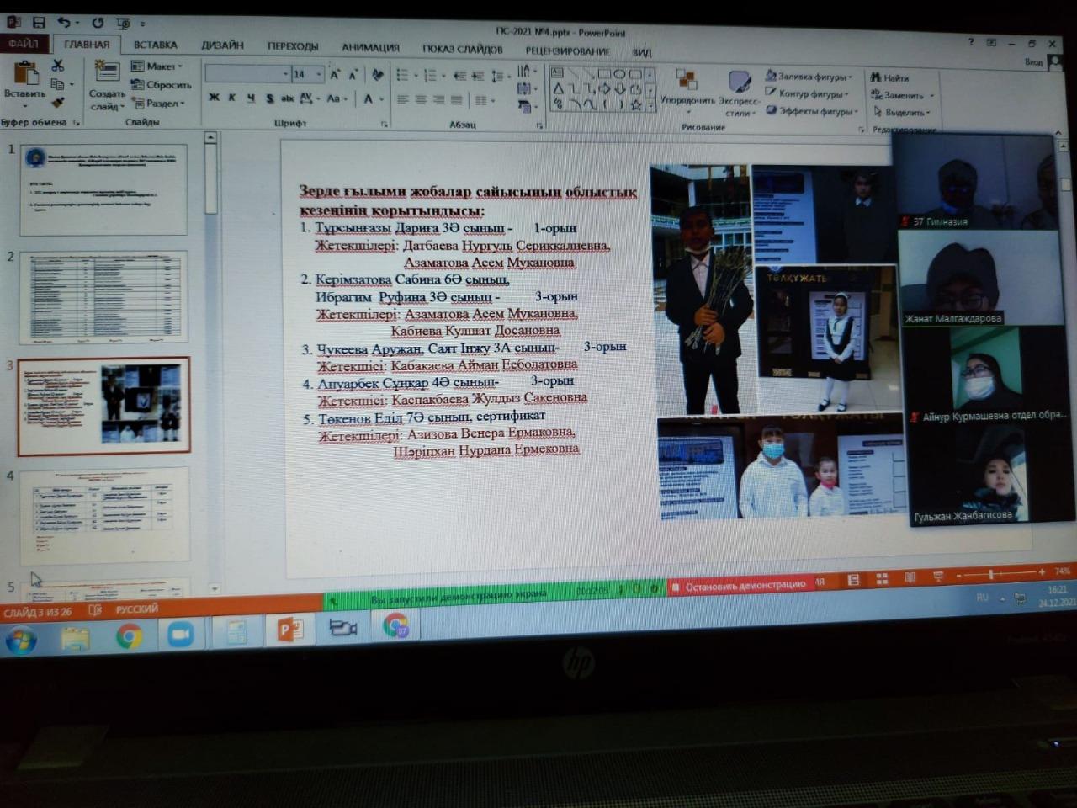Click the РУССКИЙ language indicator in status bar

coord(136,609)
